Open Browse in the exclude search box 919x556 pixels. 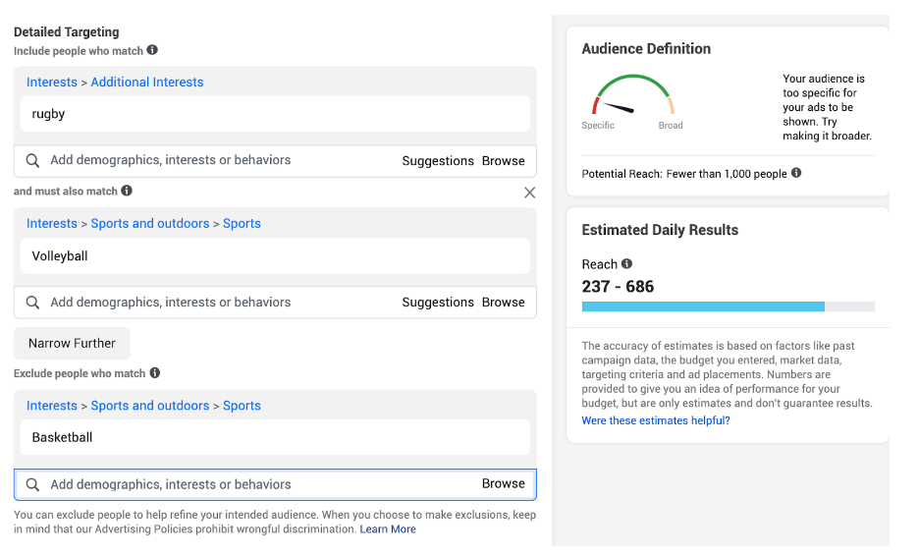(x=503, y=483)
